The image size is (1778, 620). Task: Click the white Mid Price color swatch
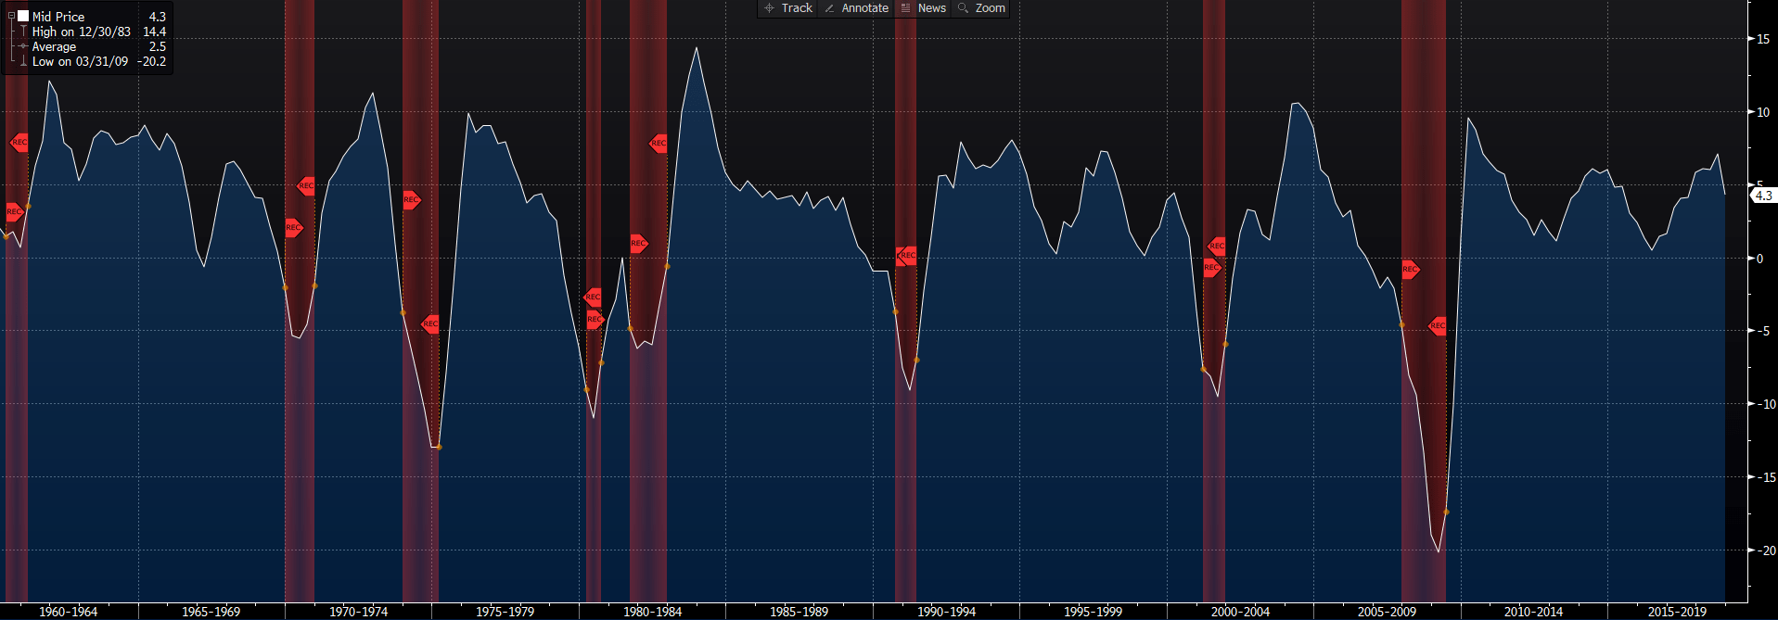tap(23, 17)
